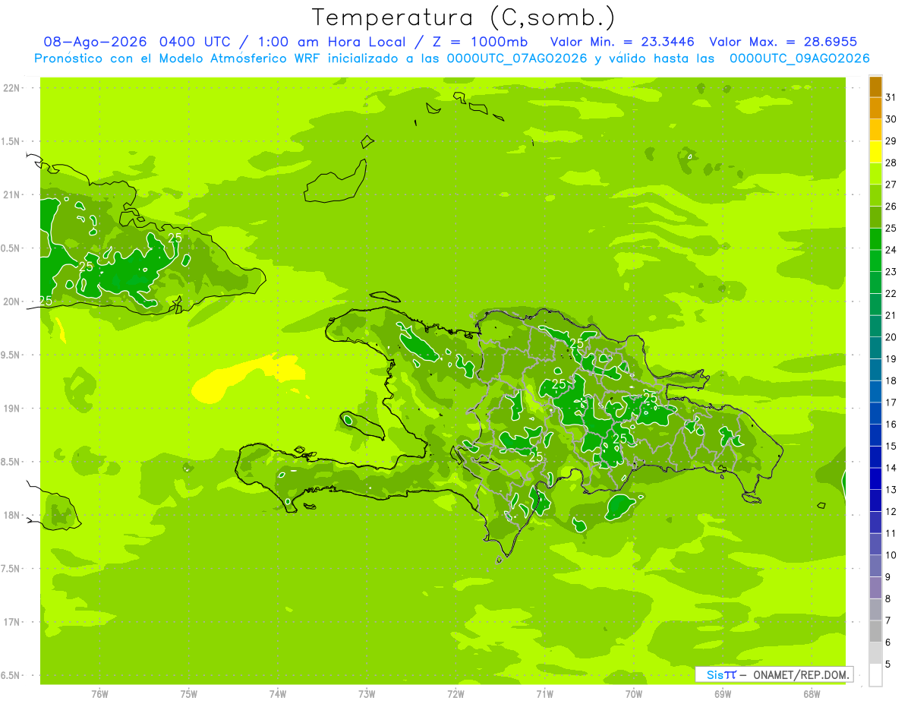
Task: Click the "69W" longitude axis label
Action: 723,693
